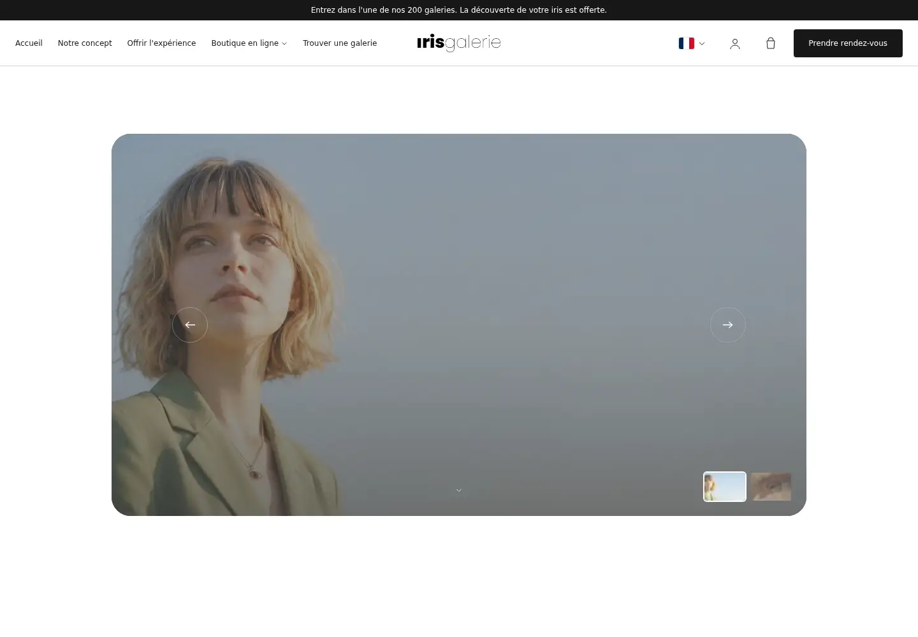
Task: Click the free iris discovery announcement text
Action: (x=459, y=10)
